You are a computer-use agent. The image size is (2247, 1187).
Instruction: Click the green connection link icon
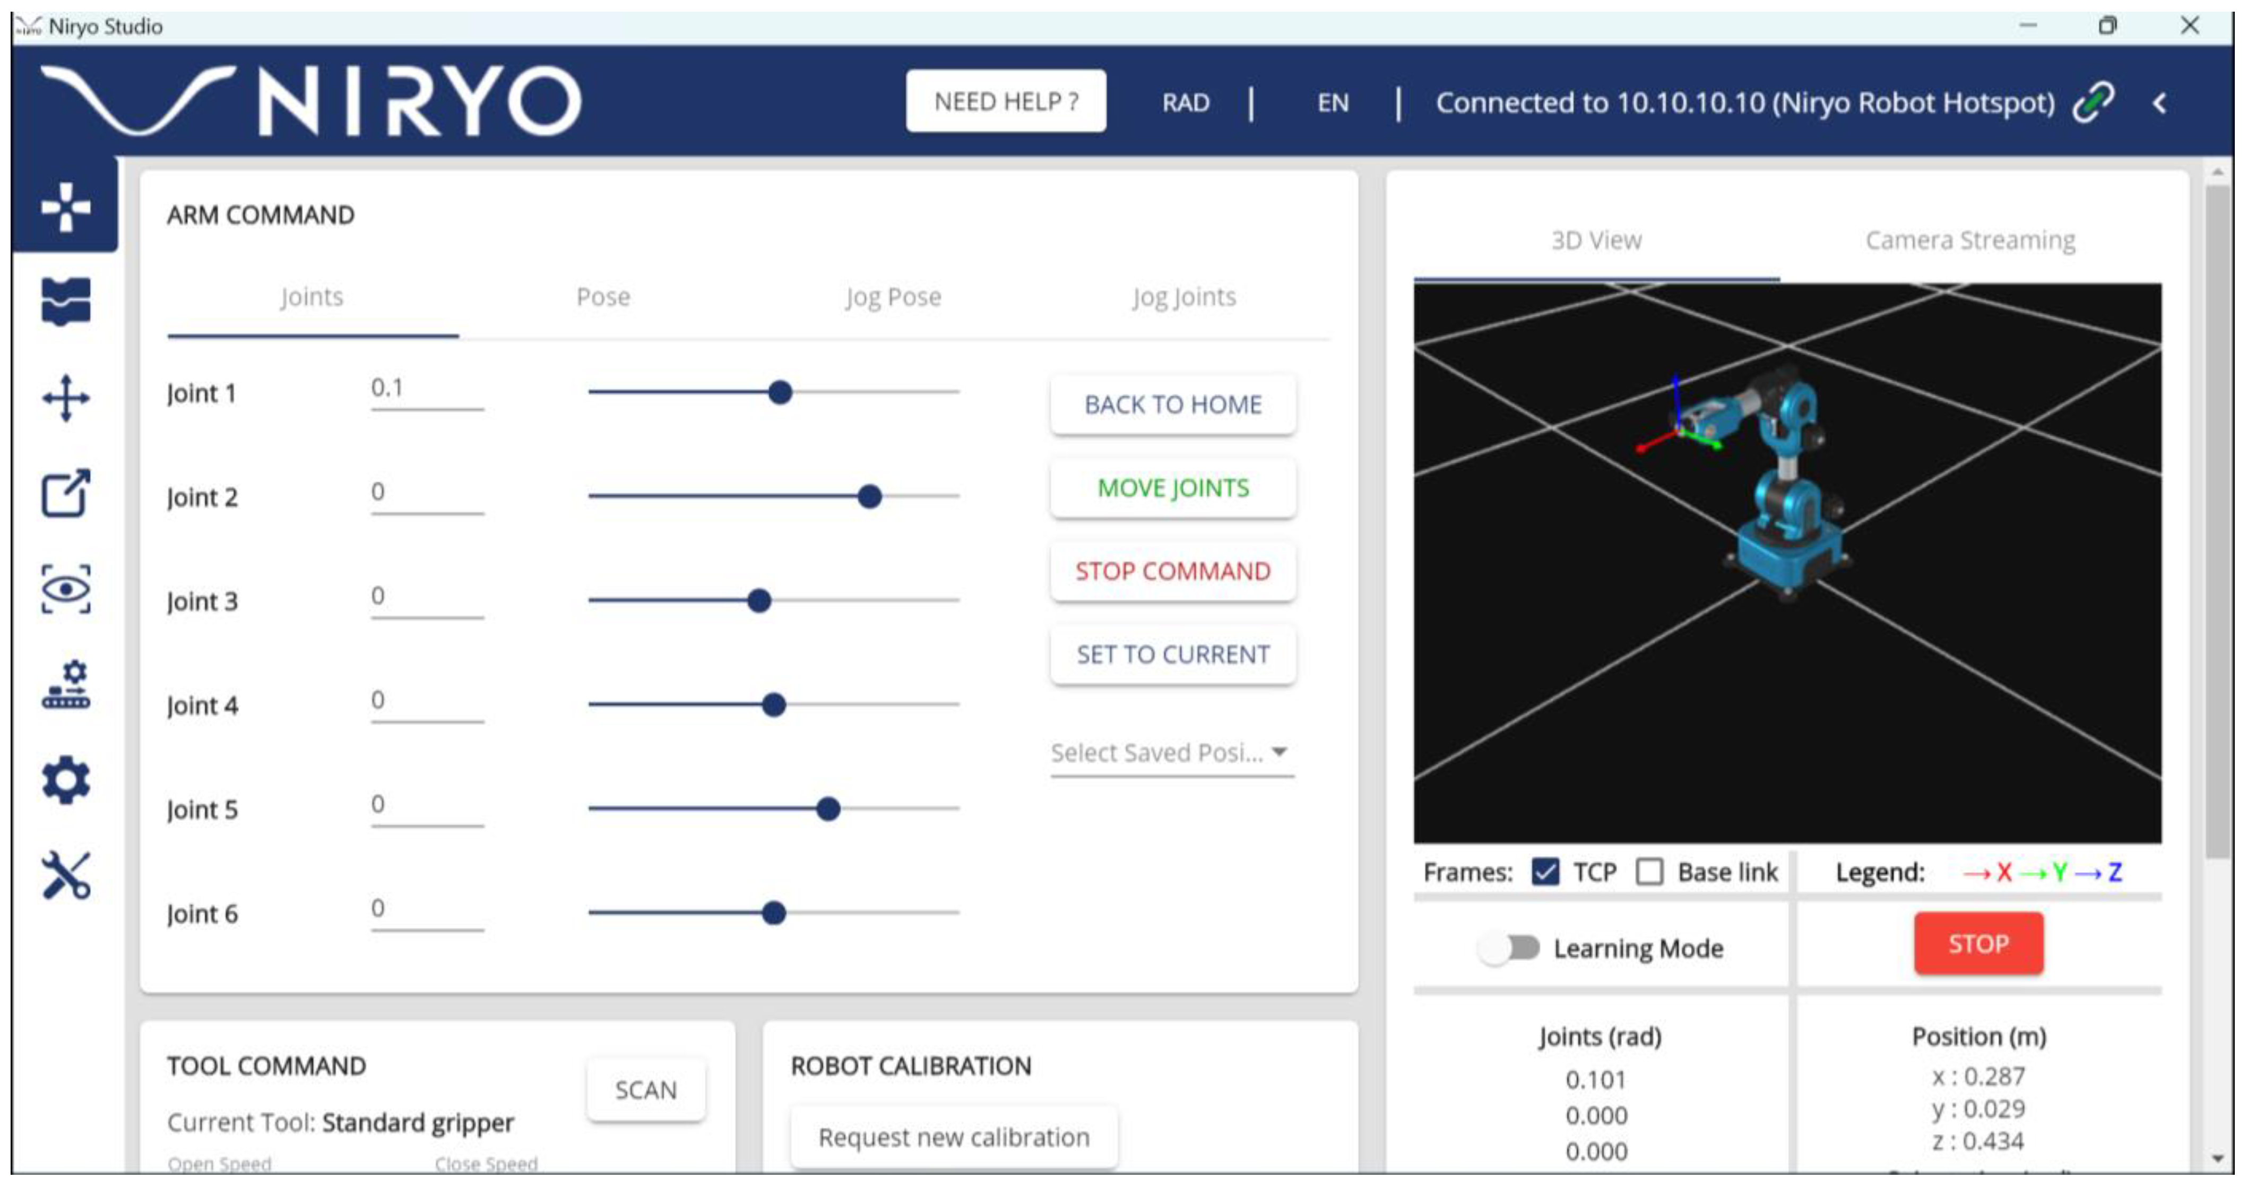click(x=2094, y=103)
